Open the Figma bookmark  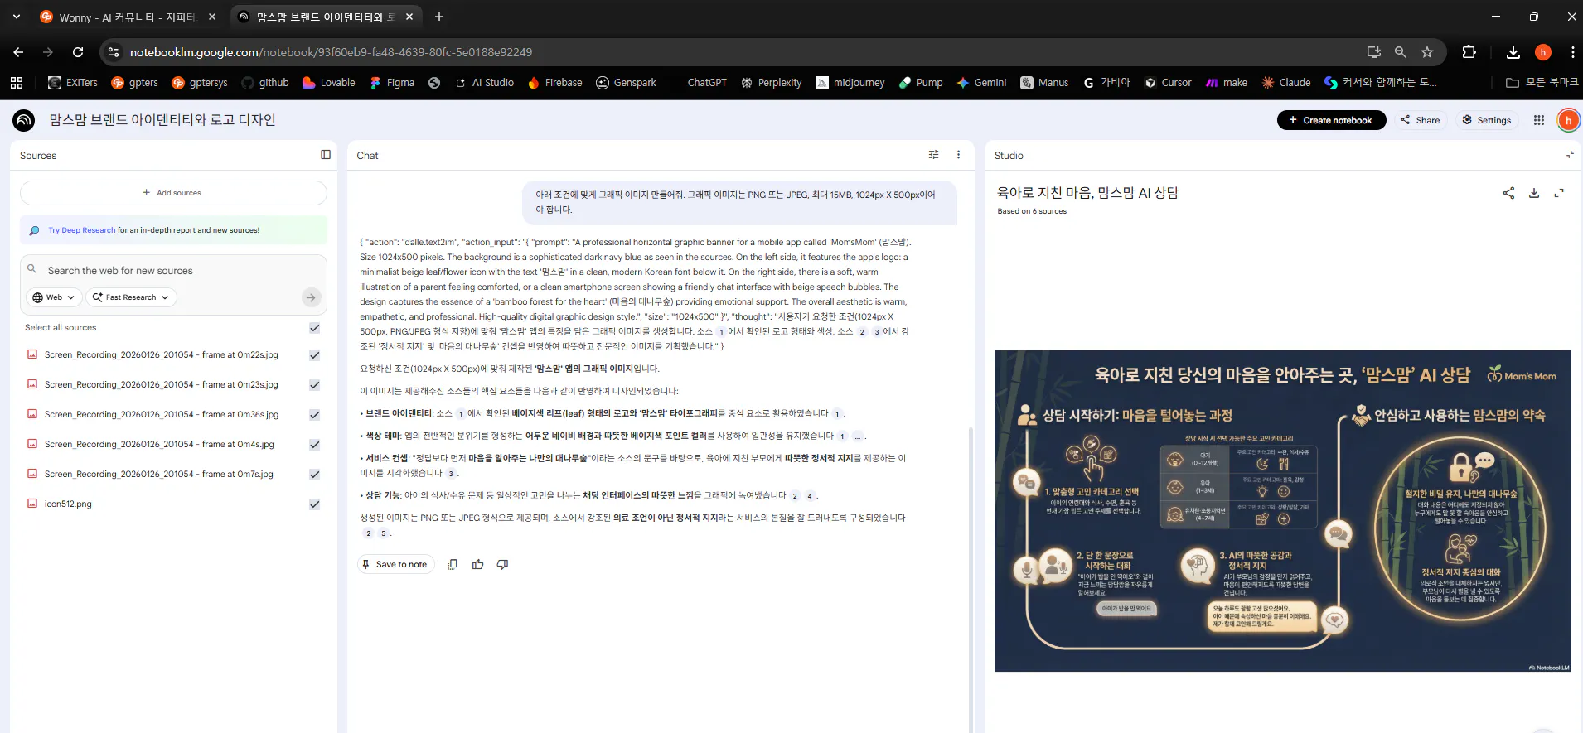click(392, 83)
